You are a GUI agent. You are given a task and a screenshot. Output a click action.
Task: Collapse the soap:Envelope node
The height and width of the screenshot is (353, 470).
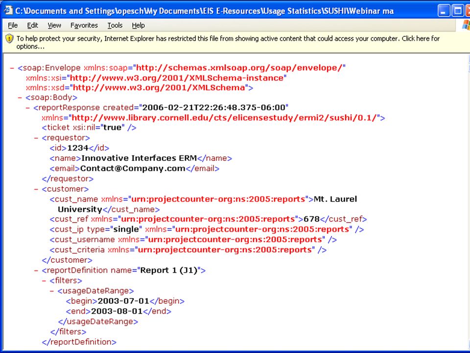click(x=12, y=68)
